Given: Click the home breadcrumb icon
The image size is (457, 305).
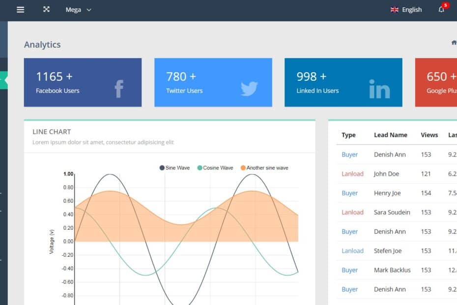Looking at the screenshot, I should 454,43.
